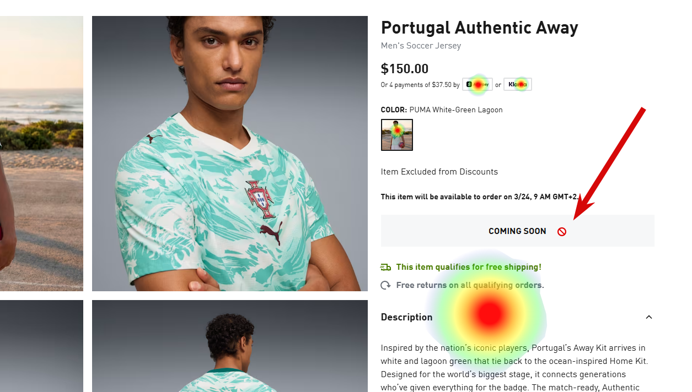Viewport: 692px width, 392px height.
Task: Click the free returns circular arrow icon
Action: (386, 285)
